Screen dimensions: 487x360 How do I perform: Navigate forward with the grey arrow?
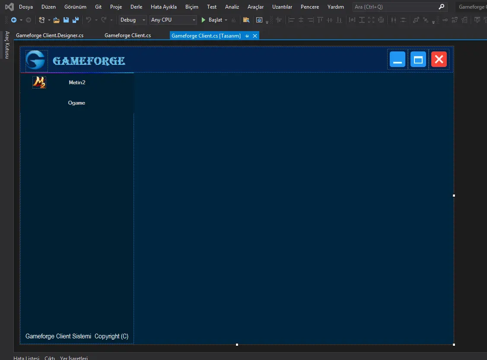(x=28, y=20)
